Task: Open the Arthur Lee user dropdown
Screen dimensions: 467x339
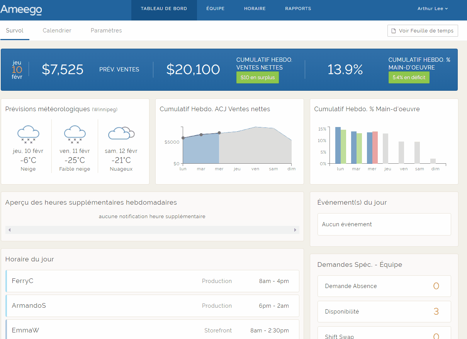Action: (432, 8)
